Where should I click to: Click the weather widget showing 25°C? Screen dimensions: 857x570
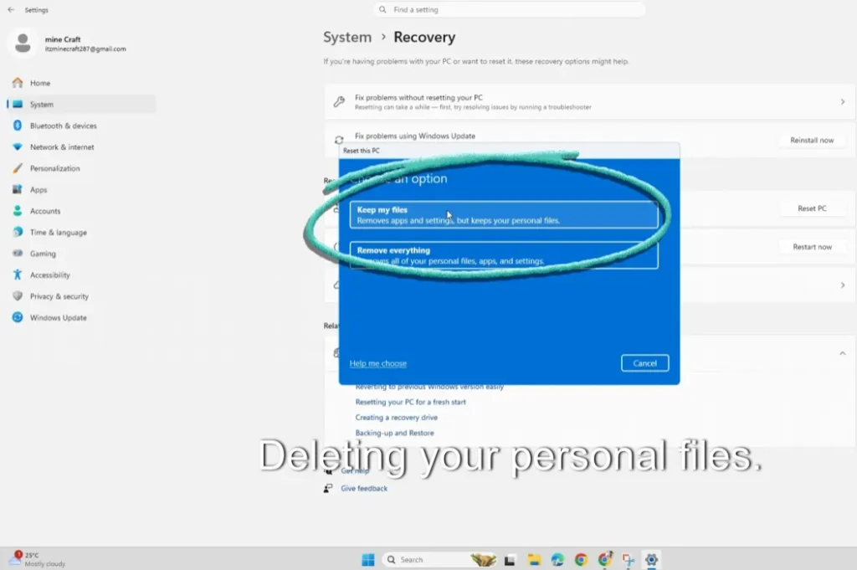point(37,559)
